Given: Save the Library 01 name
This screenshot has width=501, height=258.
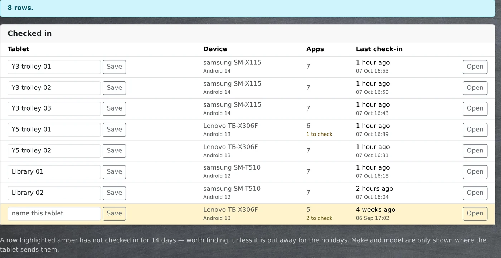Looking at the screenshot, I should point(114,172).
